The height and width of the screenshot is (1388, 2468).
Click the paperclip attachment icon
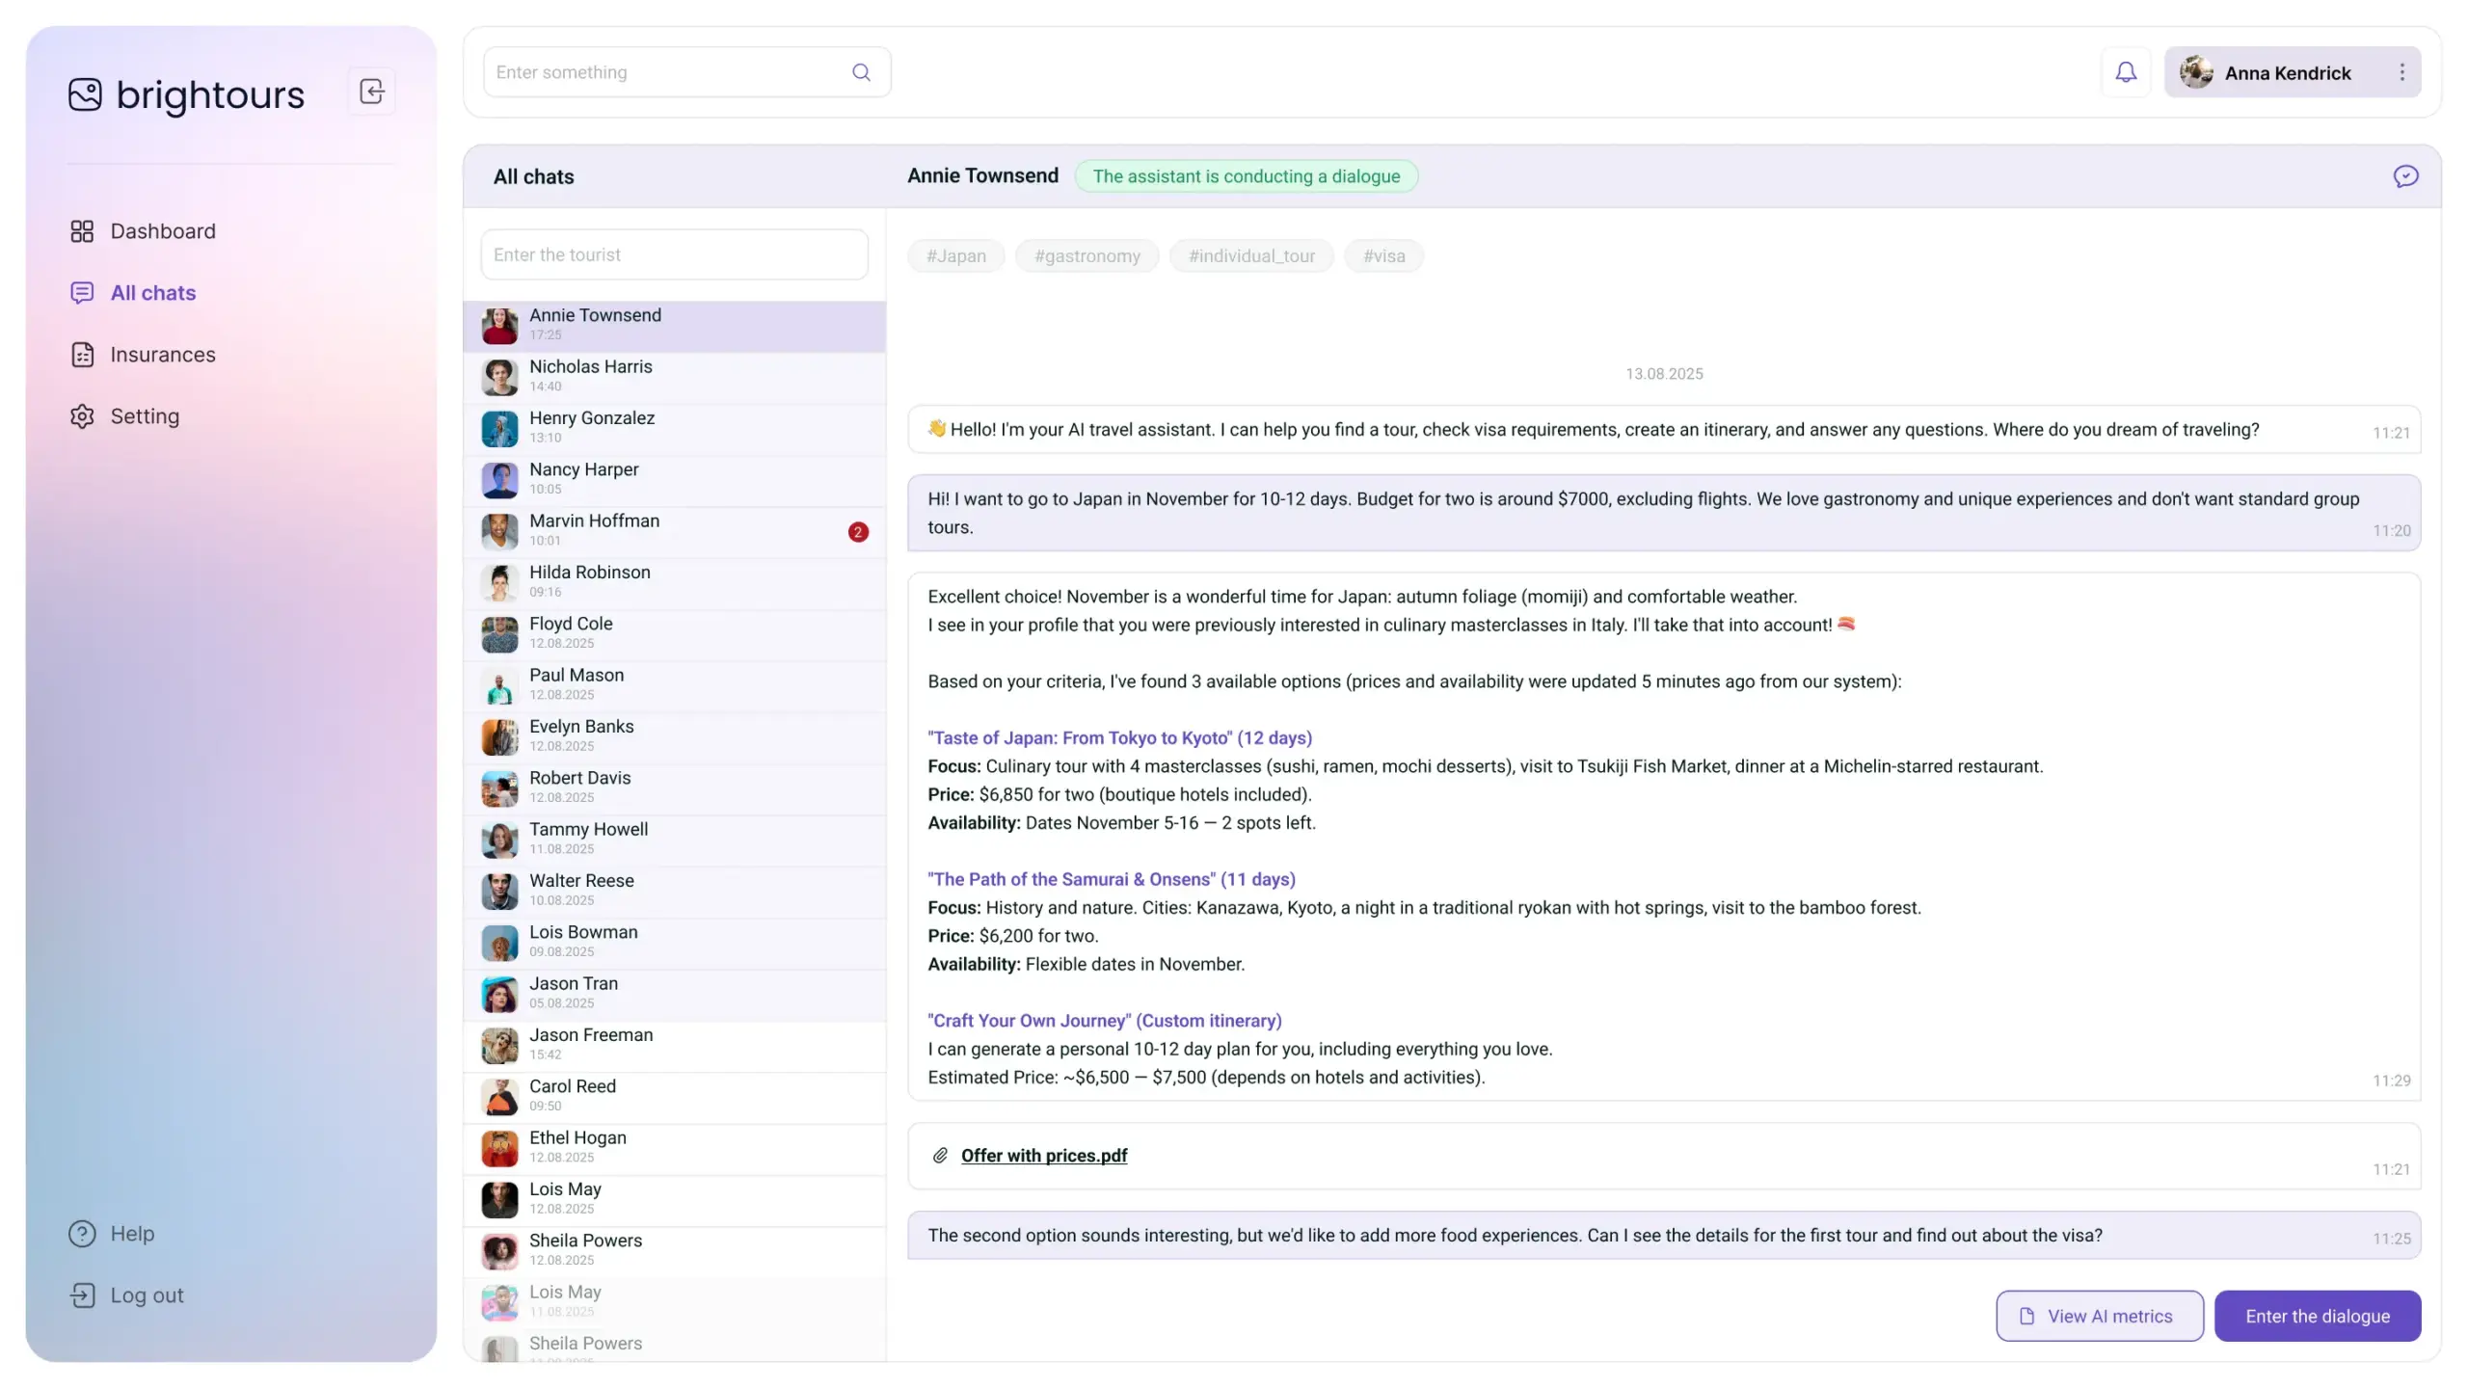click(x=940, y=1155)
